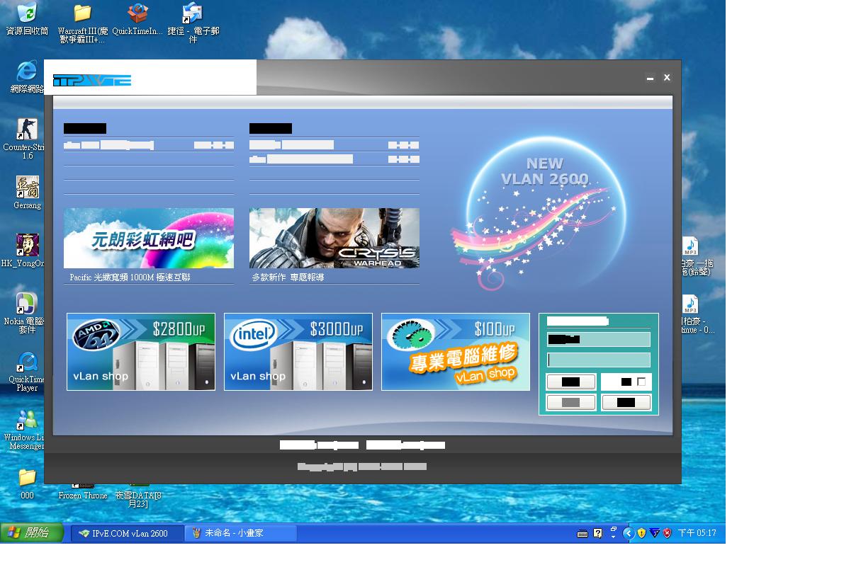
Task: Click the 元朗彩虹網吧 rainbow banner
Action: coord(149,238)
